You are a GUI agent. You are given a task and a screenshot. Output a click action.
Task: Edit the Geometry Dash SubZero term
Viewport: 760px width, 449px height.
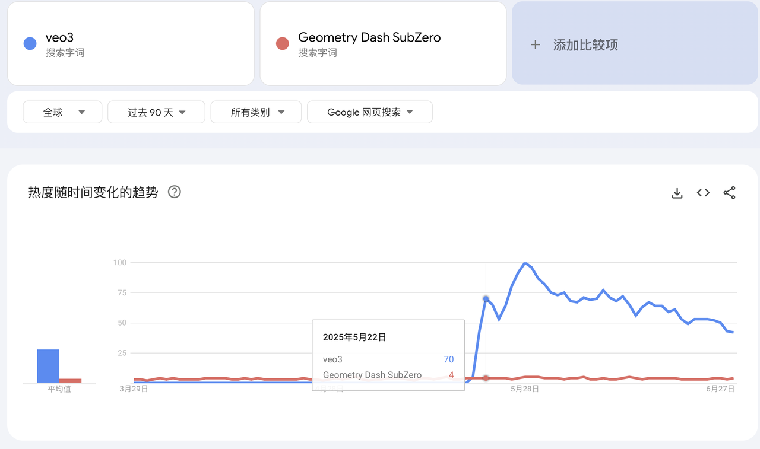pyautogui.click(x=369, y=38)
